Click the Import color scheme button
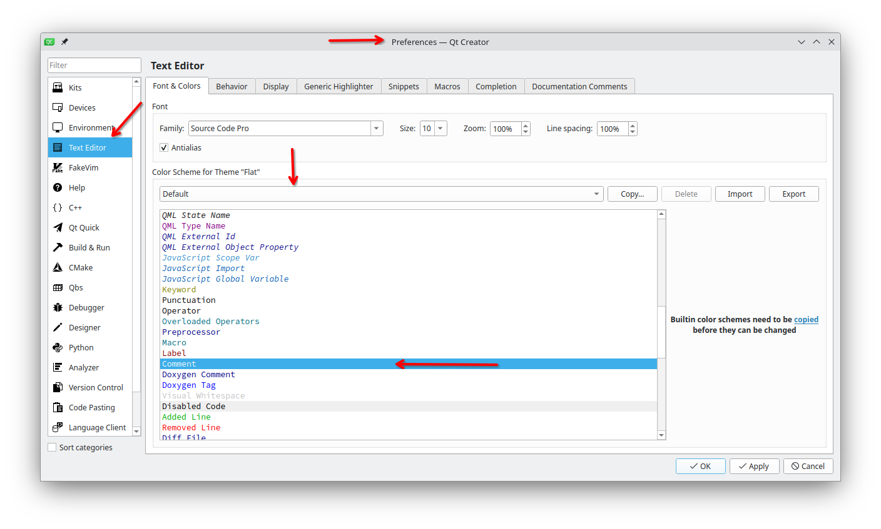 tap(740, 194)
